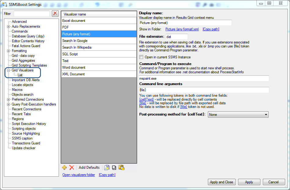Open Picture (any format).xml link
The image size is (290, 190).
click(x=182, y=29)
